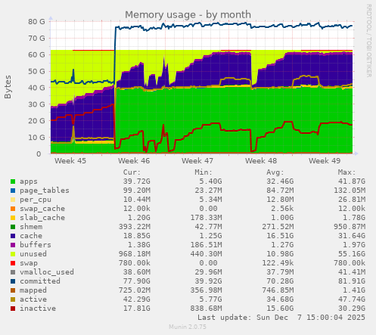The image size is (376, 335).
Task: Click the gray vmalloc_used legend swatch
Action: (13, 272)
